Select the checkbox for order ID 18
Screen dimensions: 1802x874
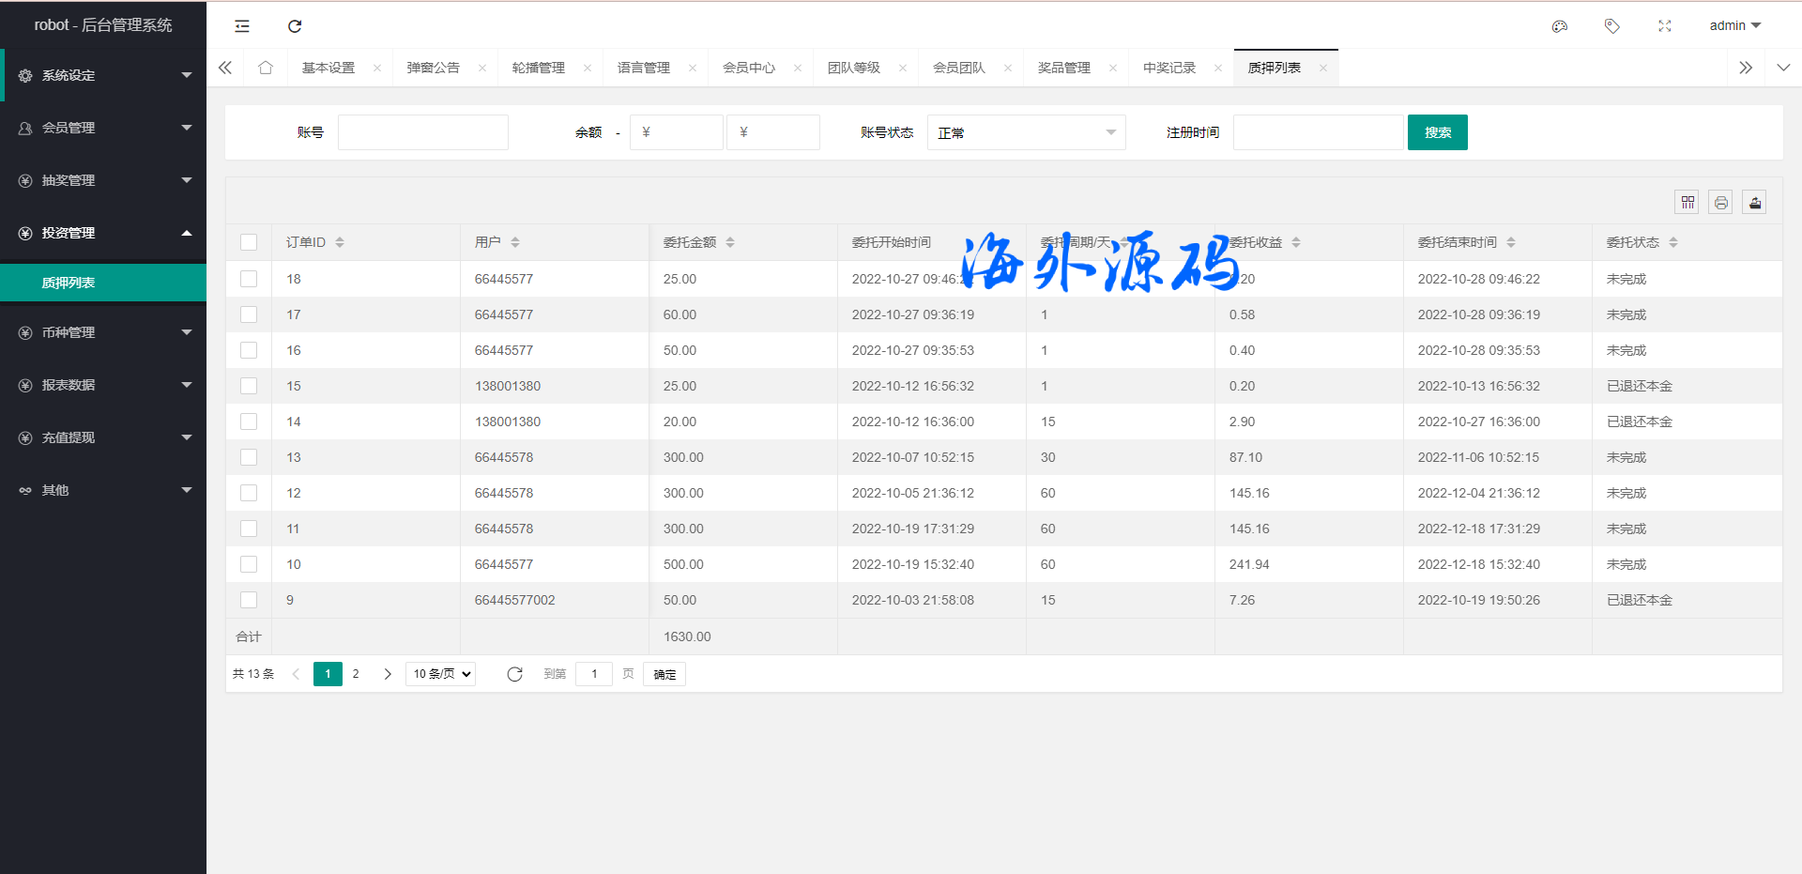tap(249, 279)
